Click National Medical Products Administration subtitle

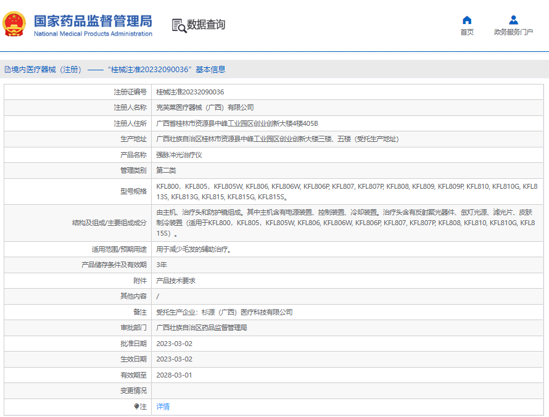pyautogui.click(x=93, y=33)
